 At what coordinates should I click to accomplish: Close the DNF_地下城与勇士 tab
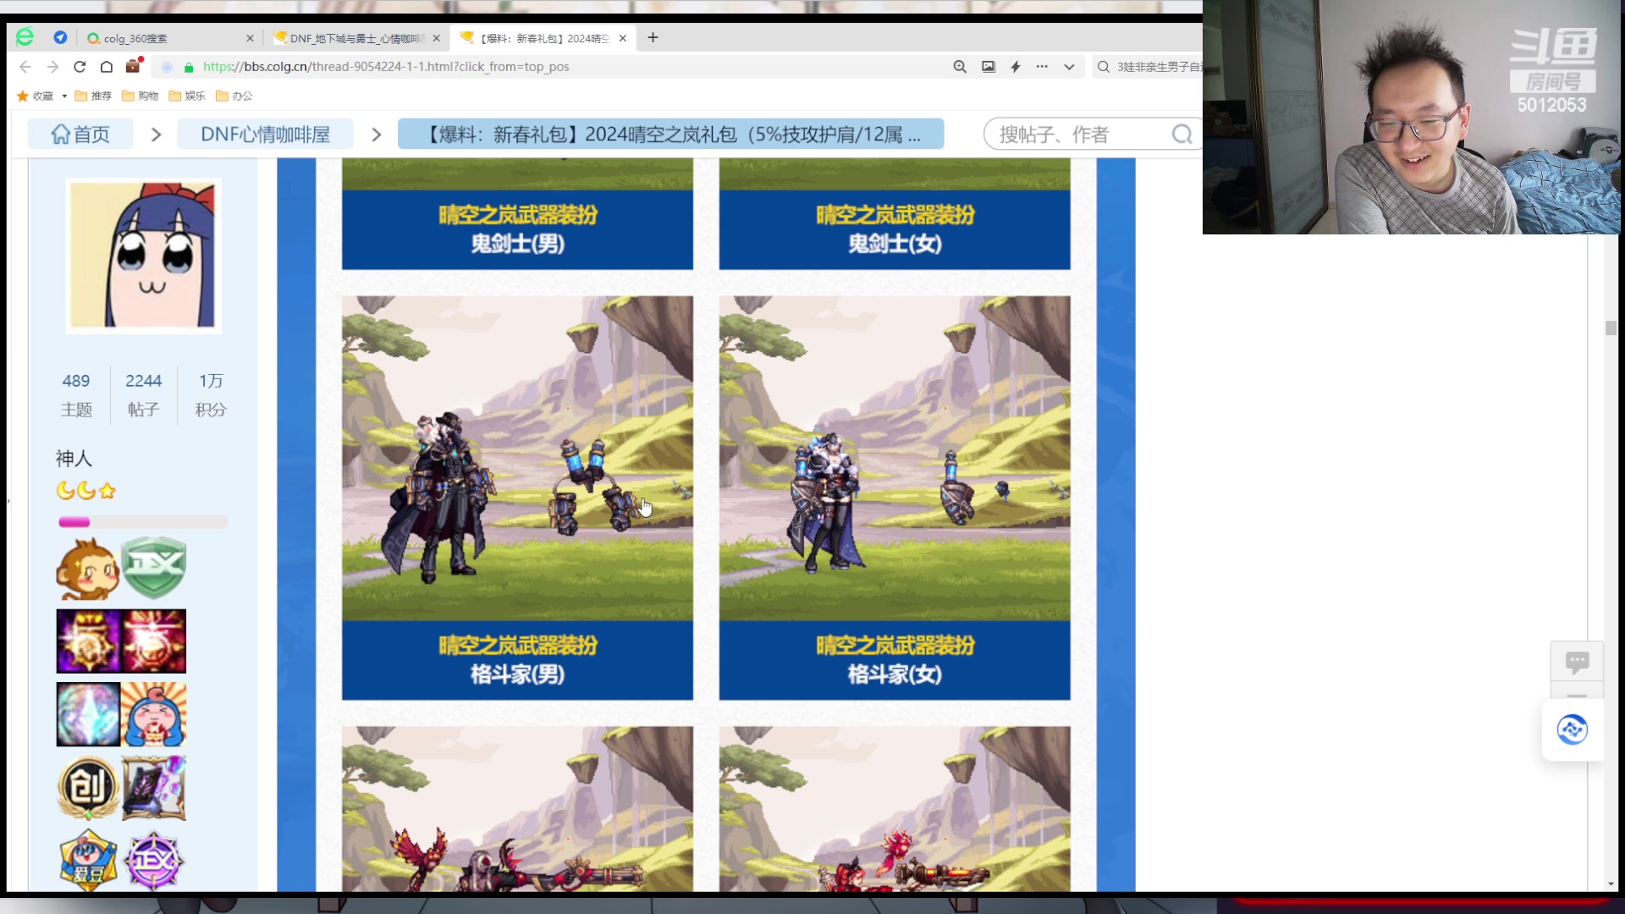pyautogui.click(x=437, y=38)
